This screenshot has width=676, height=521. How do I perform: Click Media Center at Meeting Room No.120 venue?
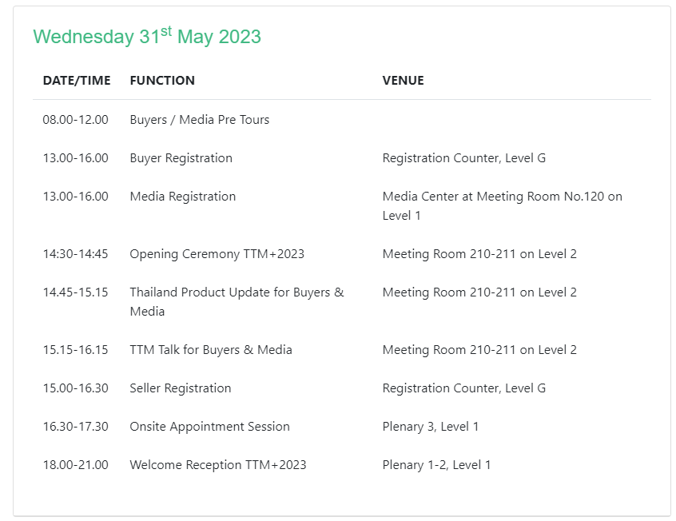point(503,206)
